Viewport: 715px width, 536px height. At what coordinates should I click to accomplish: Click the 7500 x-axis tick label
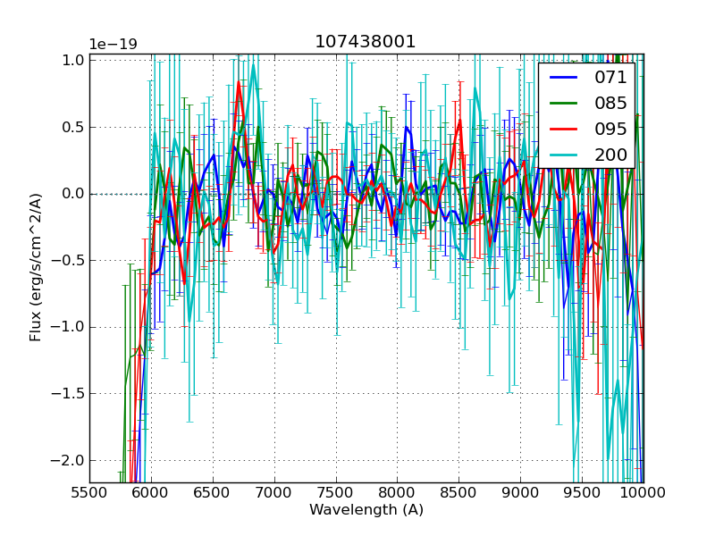pyautogui.click(x=336, y=492)
